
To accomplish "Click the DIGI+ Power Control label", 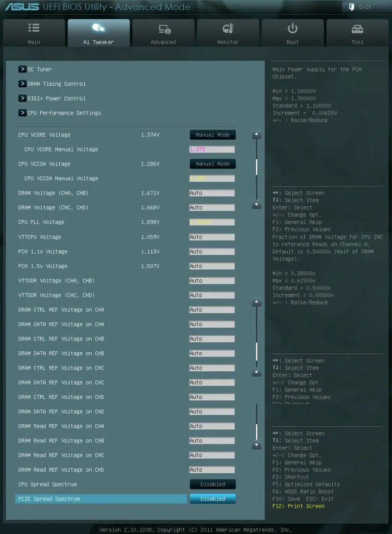I will pos(56,98).
